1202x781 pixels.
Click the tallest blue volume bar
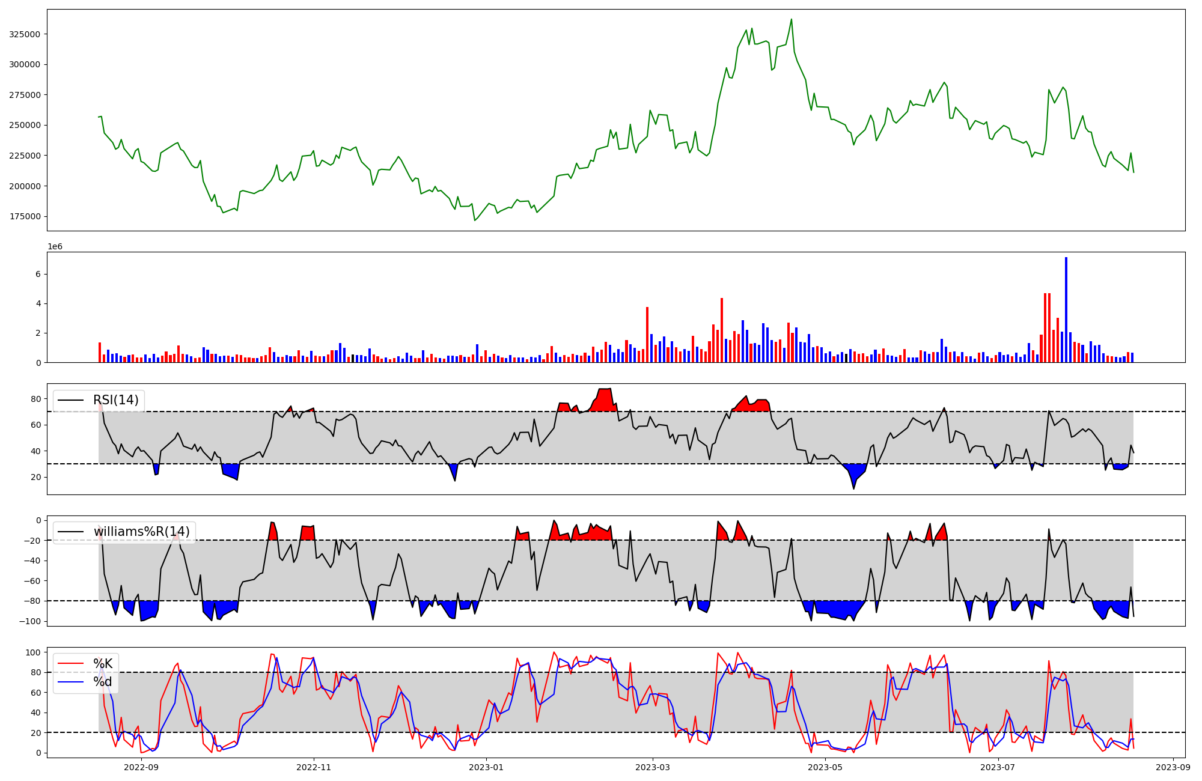1066,309
